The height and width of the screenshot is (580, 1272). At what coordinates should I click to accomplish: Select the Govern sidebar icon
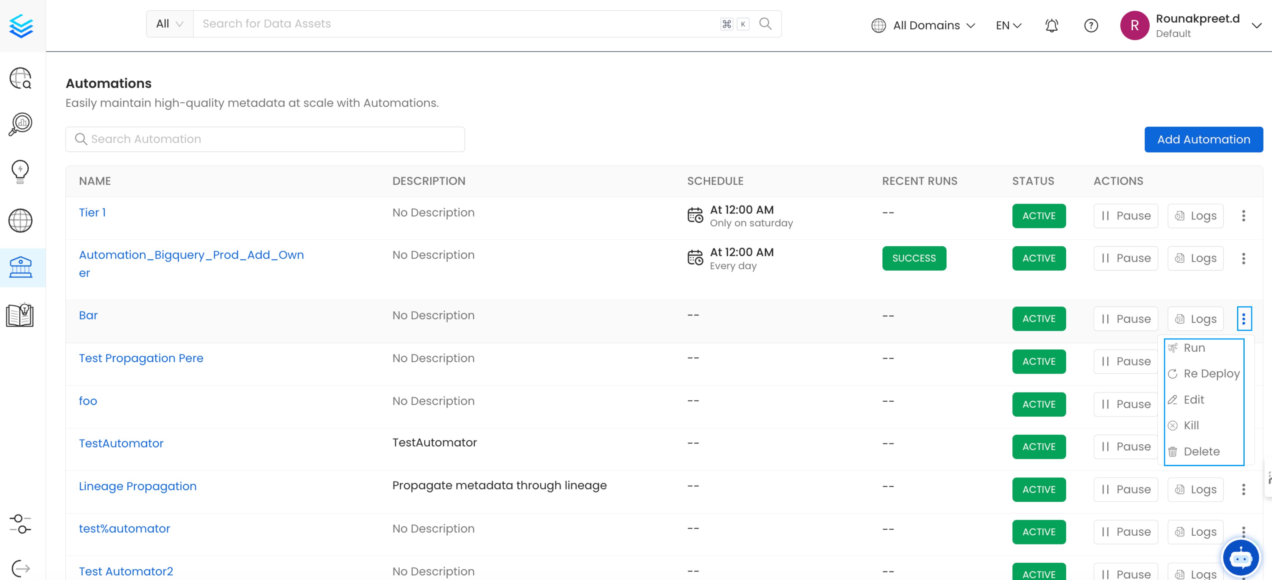[x=20, y=267]
